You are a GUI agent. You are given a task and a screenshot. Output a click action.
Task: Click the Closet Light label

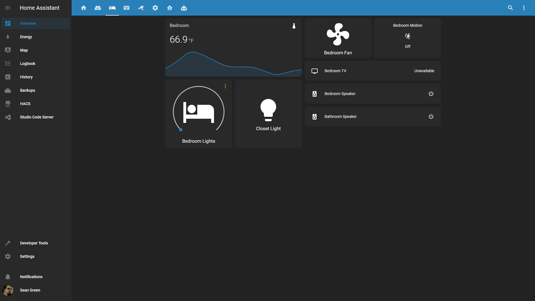pos(268,128)
